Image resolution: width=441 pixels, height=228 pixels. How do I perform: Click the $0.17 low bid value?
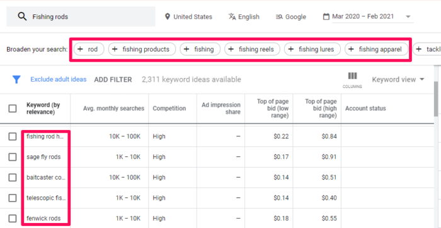click(x=281, y=157)
